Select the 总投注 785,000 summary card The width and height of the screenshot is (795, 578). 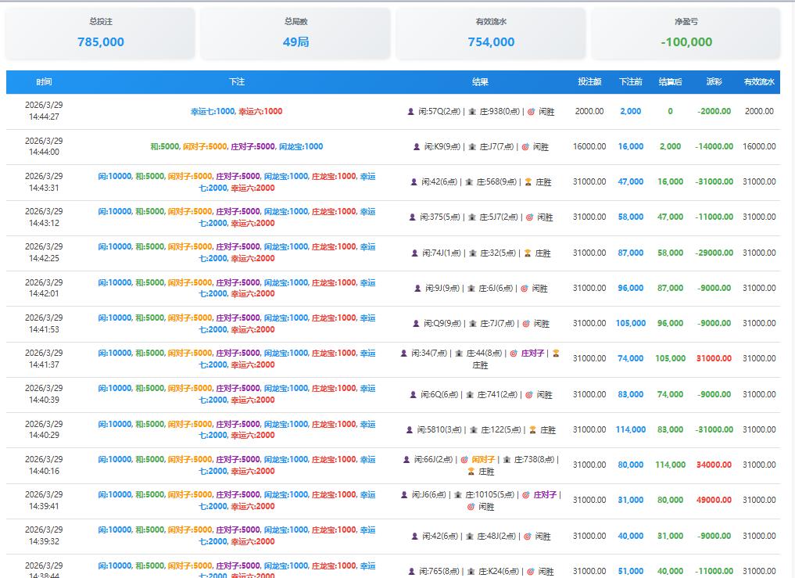point(100,34)
